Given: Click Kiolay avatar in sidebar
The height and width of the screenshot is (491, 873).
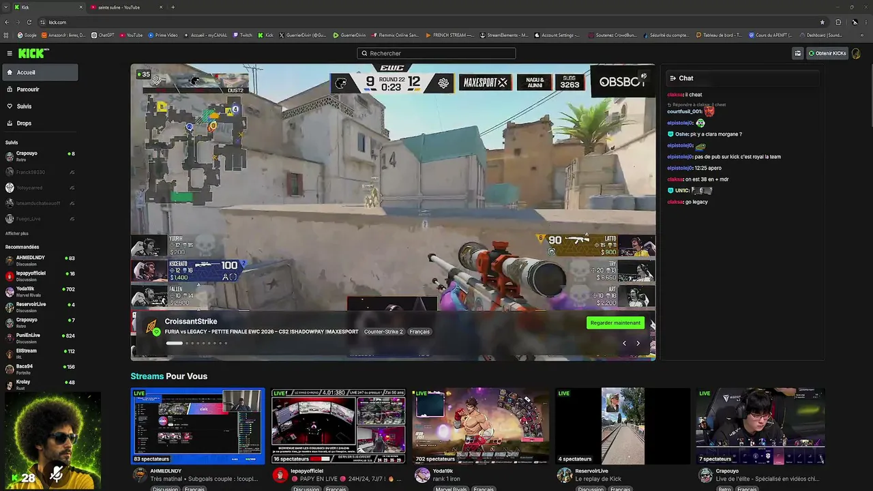Looking at the screenshot, I should click(x=10, y=385).
